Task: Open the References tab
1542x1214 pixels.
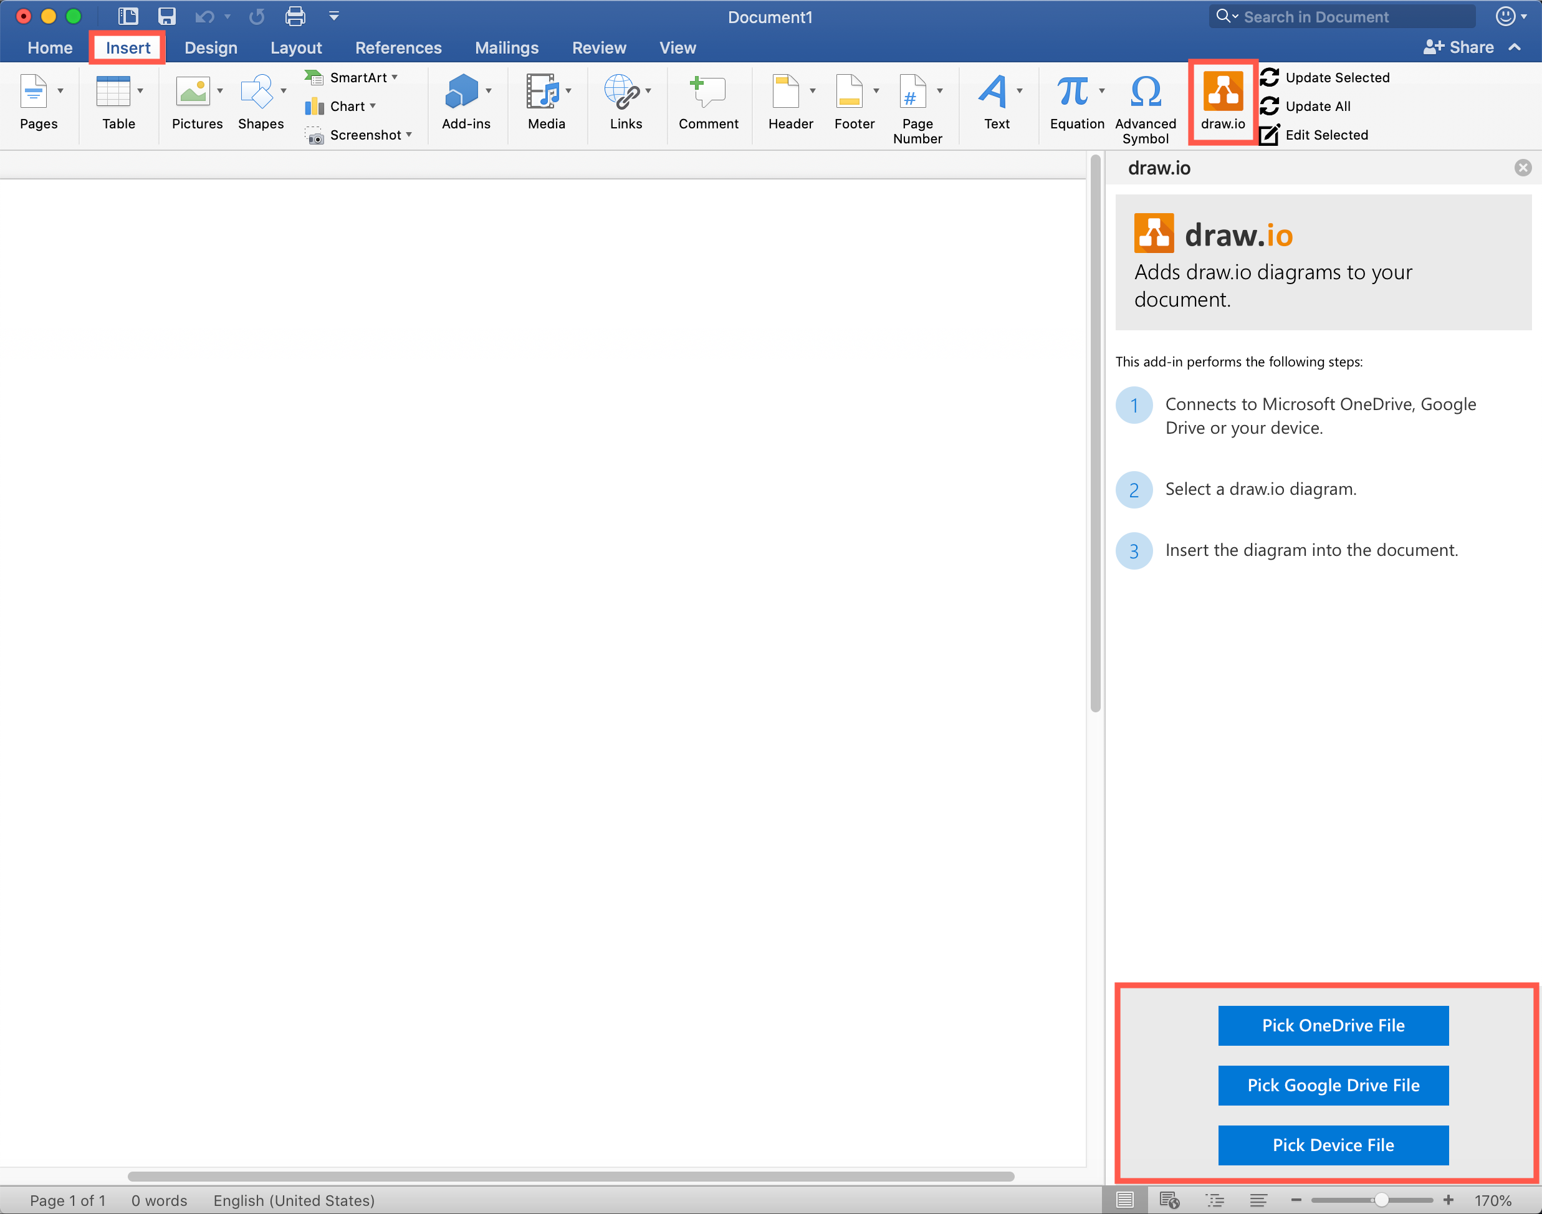Action: point(398,47)
